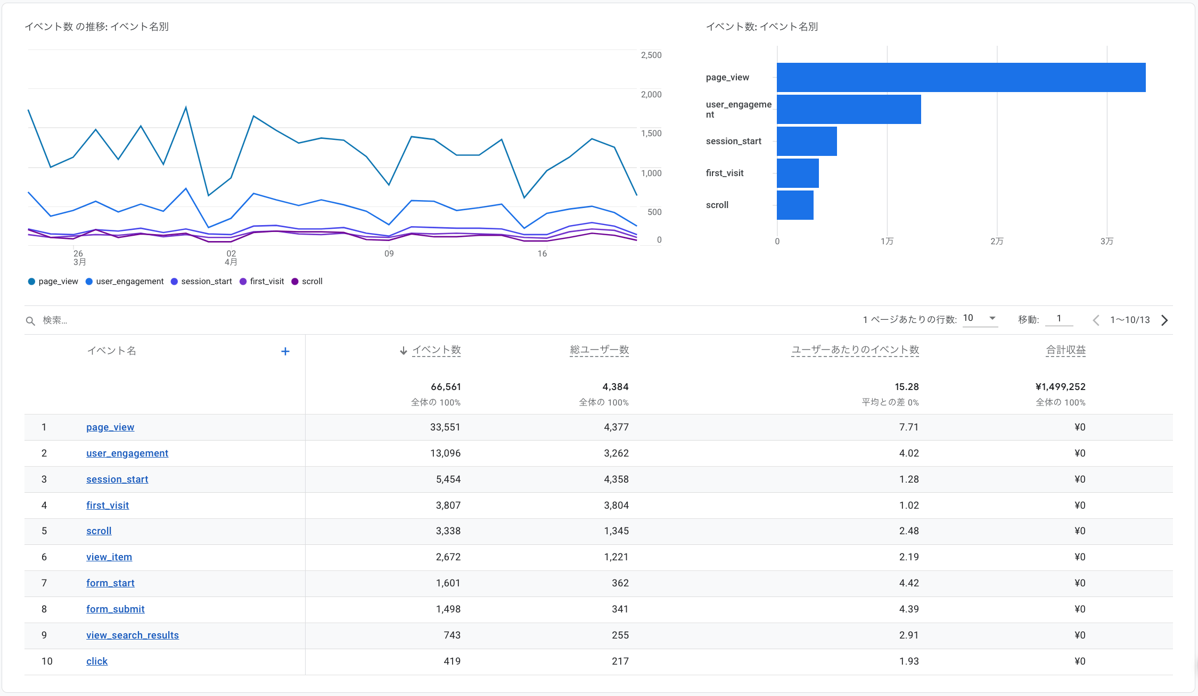Click the user_engagement bar in bar chart
Image resolution: width=1198 pixels, height=696 pixels.
point(849,109)
